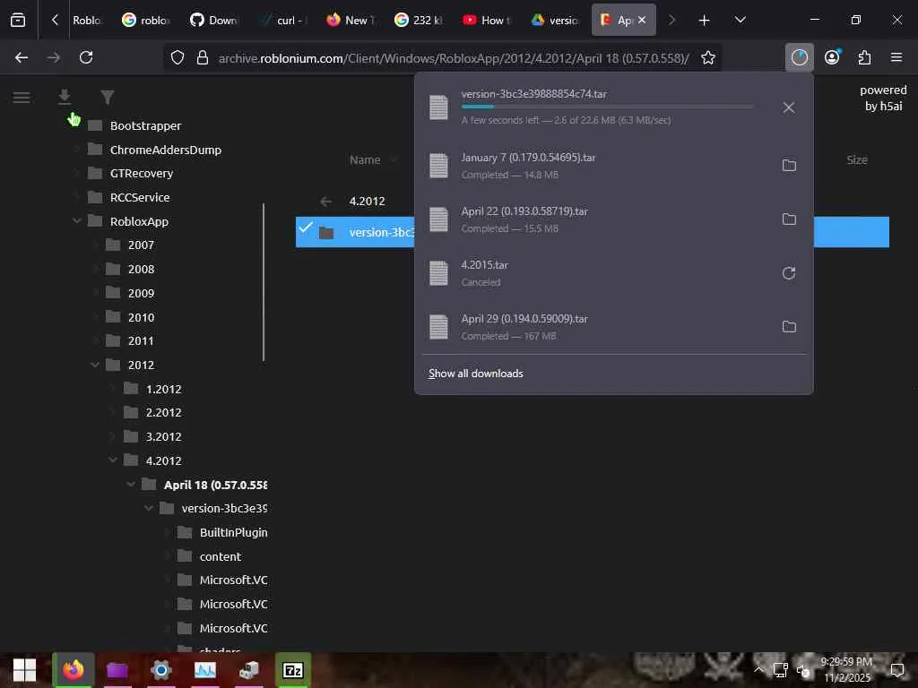Switch to the 232 k Google tab
918x688 pixels.
click(x=418, y=21)
